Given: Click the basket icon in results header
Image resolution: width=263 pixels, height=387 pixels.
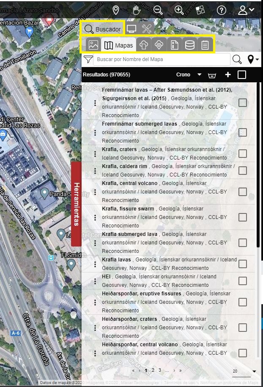Looking at the screenshot, I should tap(212, 75).
